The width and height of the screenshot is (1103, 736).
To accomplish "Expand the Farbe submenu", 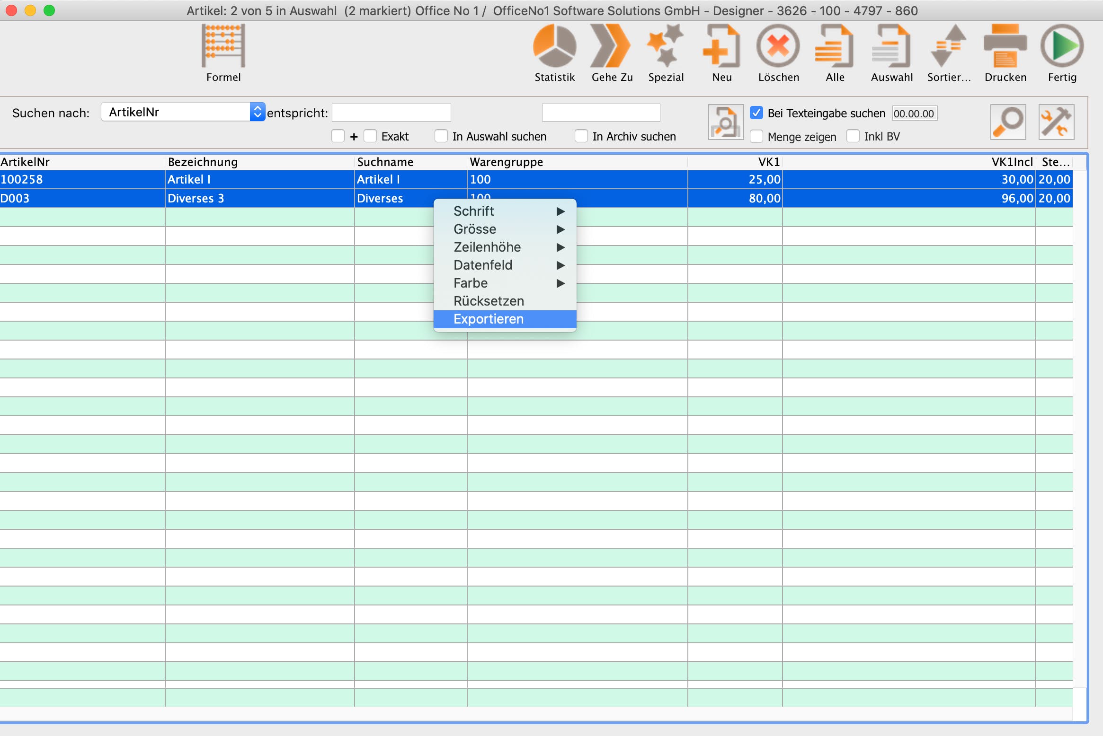I will click(x=505, y=283).
